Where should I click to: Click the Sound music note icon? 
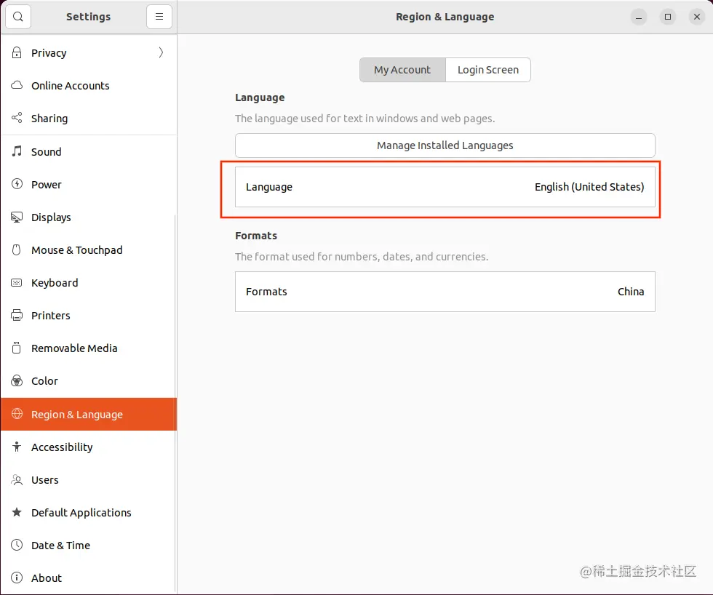point(17,151)
